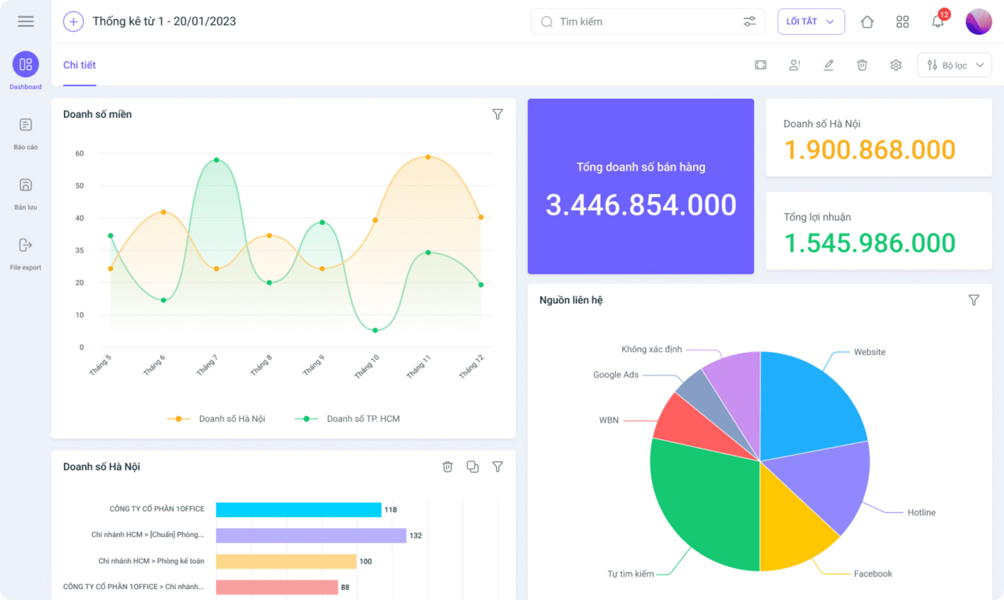Duplicate the Doanh số Hà Nội widget
Image resolution: width=1004 pixels, height=600 pixels.
click(473, 467)
